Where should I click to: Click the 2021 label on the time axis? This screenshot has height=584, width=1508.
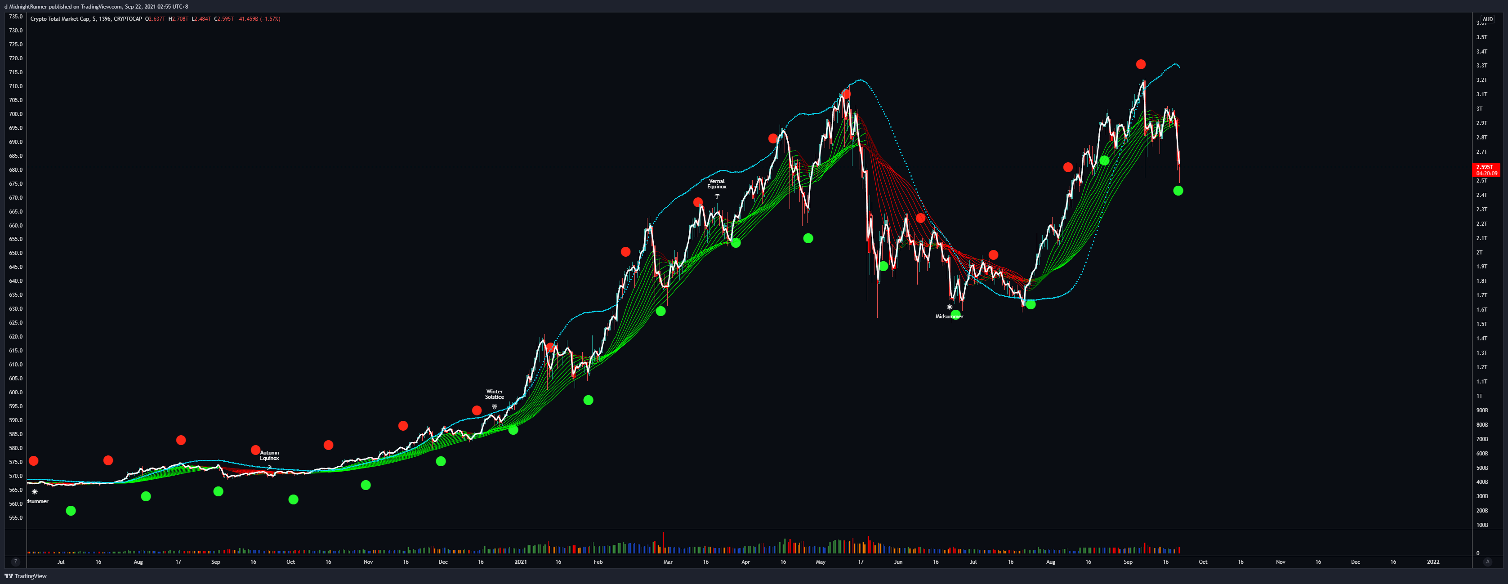coord(520,562)
